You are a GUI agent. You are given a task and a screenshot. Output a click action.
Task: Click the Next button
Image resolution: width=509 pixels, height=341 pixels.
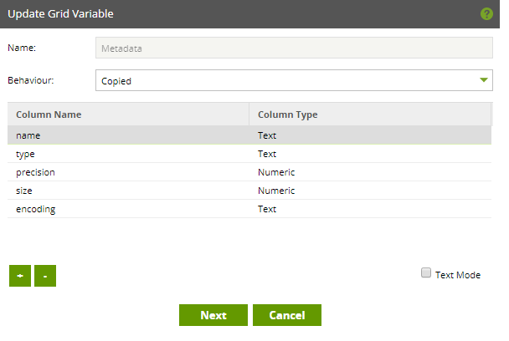point(213,315)
